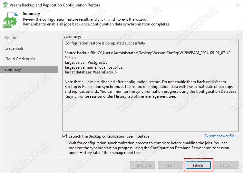This screenshot has width=243, height=173.
Task: Click 'Review the configuration restore result' header text
Action: tap(85, 19)
